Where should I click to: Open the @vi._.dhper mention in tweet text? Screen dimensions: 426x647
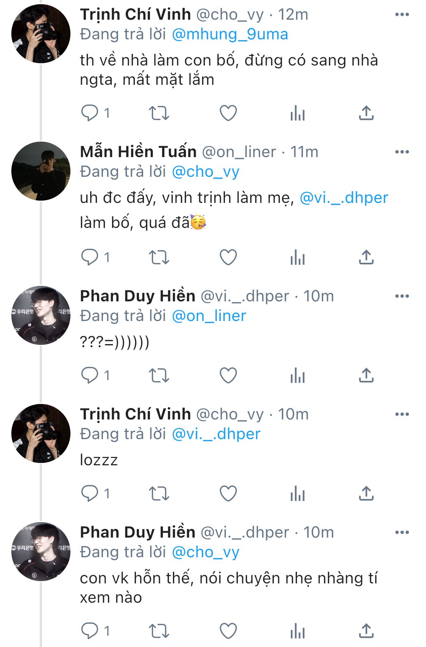pyautogui.click(x=344, y=198)
